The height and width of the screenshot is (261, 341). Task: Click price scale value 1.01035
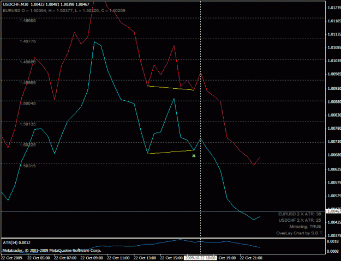pyautogui.click(x=334, y=61)
